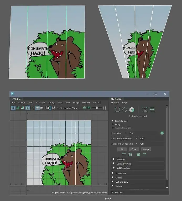Select the Tweak/Marquee radio button
182x201 pixels.
pyautogui.click(x=113, y=128)
